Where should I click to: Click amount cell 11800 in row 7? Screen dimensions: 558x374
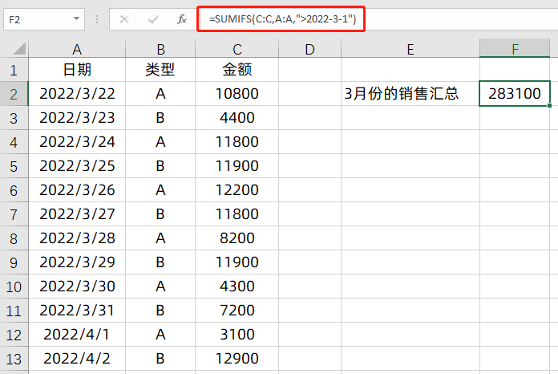[x=237, y=214]
